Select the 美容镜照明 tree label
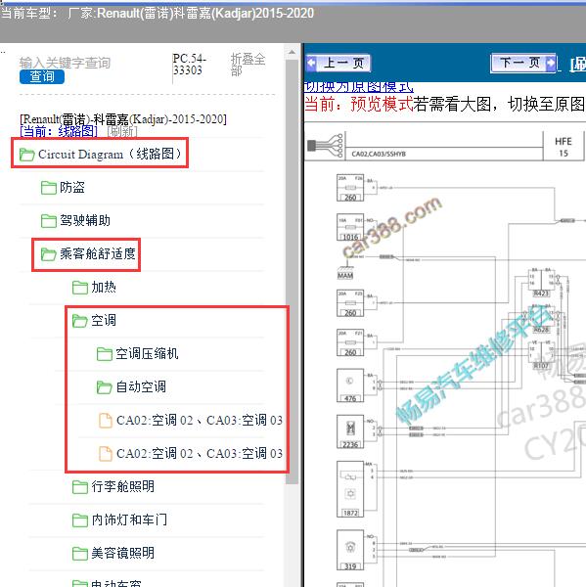 click(123, 553)
